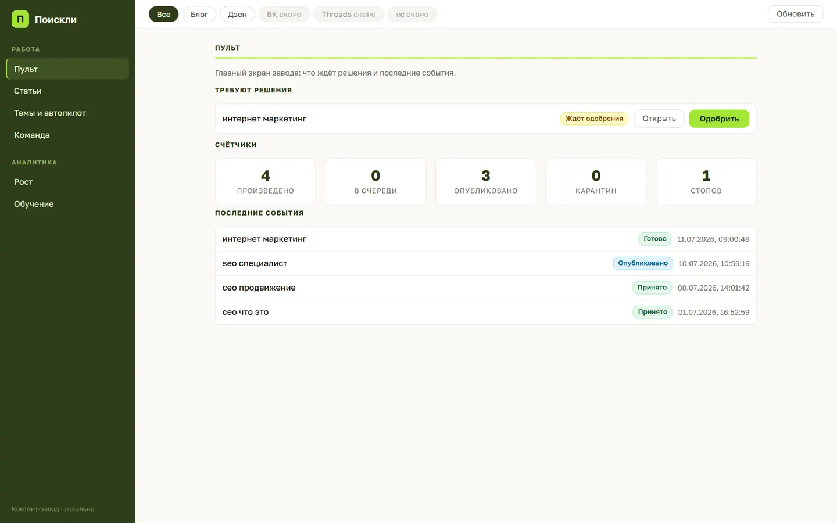This screenshot has width=837, height=523.
Task: Click the timestamp 01.07.2026, 16:52:59
Action: pos(714,312)
